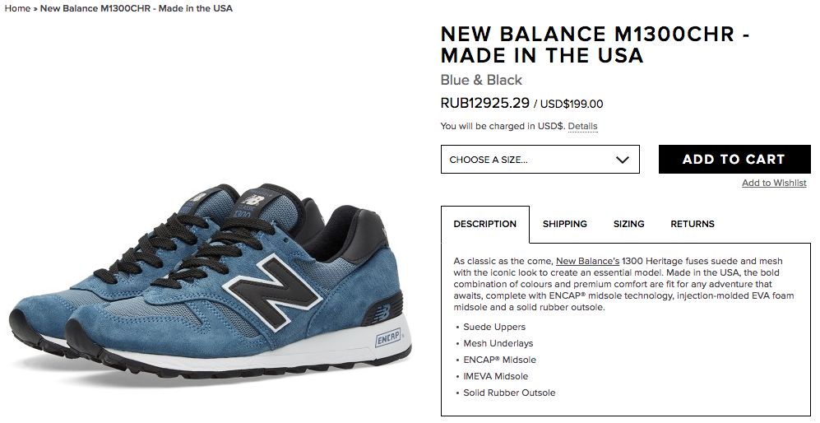Click the product title heading

(595, 44)
